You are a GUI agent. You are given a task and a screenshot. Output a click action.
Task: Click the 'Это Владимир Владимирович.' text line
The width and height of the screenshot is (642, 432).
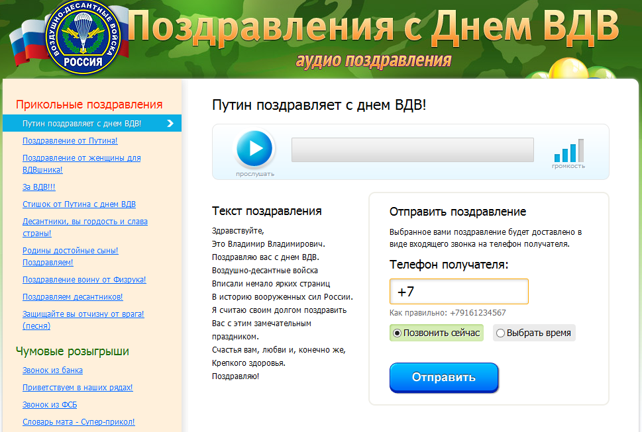click(x=268, y=244)
